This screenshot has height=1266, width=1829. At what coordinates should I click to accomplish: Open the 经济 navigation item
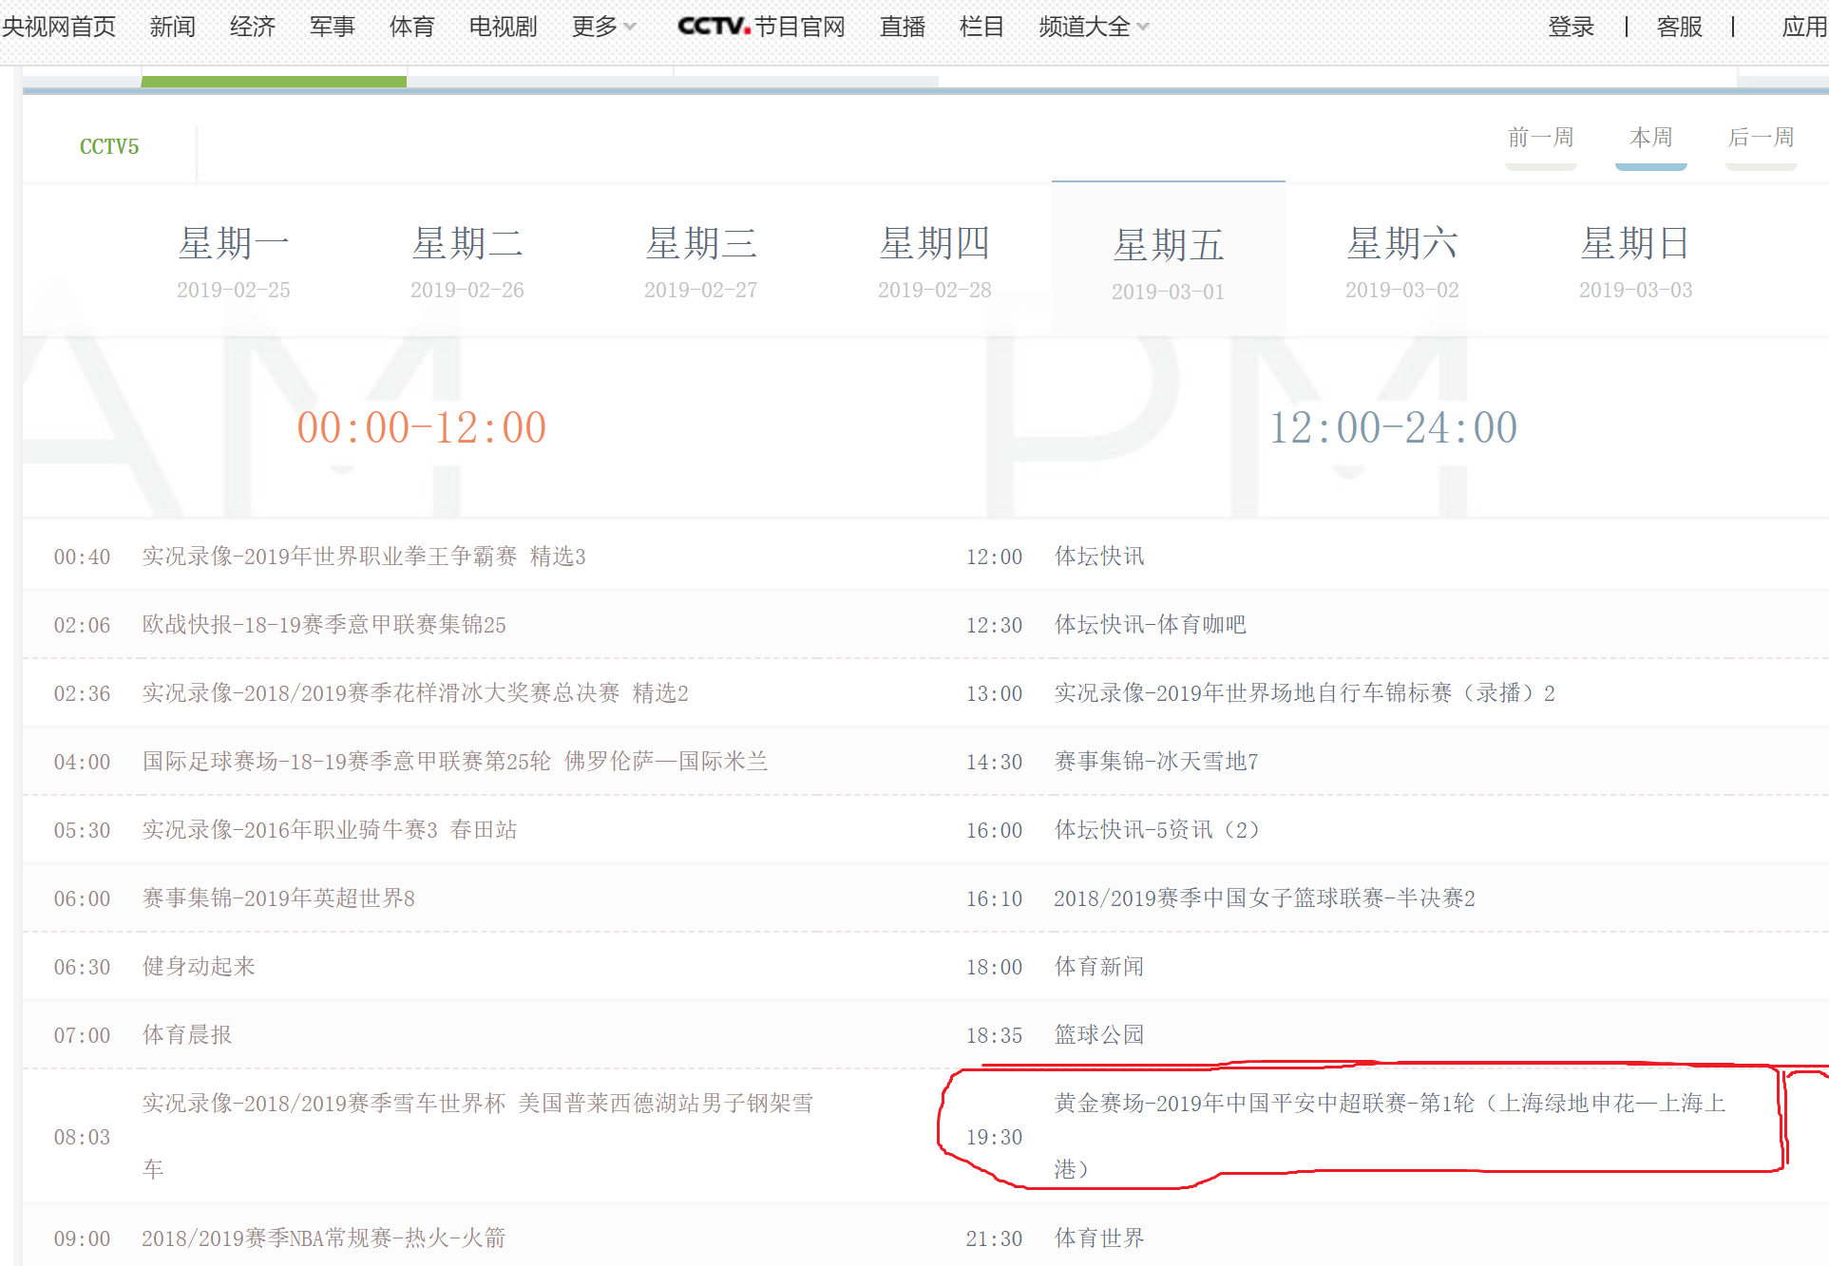253,27
